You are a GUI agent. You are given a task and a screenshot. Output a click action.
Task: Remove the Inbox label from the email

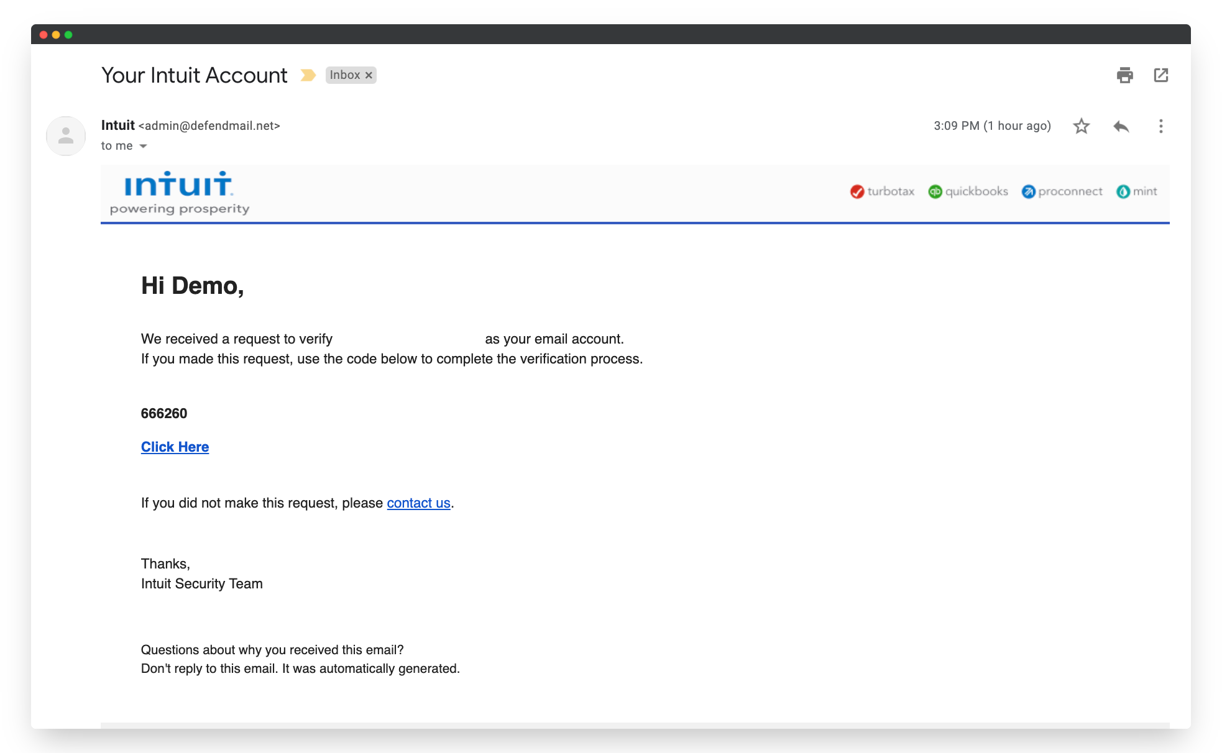coord(369,75)
